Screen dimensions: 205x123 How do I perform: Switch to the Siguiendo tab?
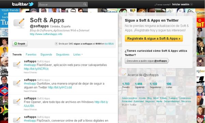click(46, 54)
